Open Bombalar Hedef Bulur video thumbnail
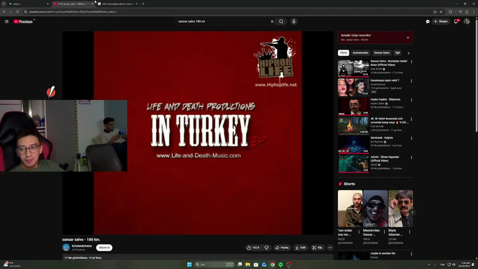Image resolution: width=478 pixels, height=269 pixels. tap(353, 68)
